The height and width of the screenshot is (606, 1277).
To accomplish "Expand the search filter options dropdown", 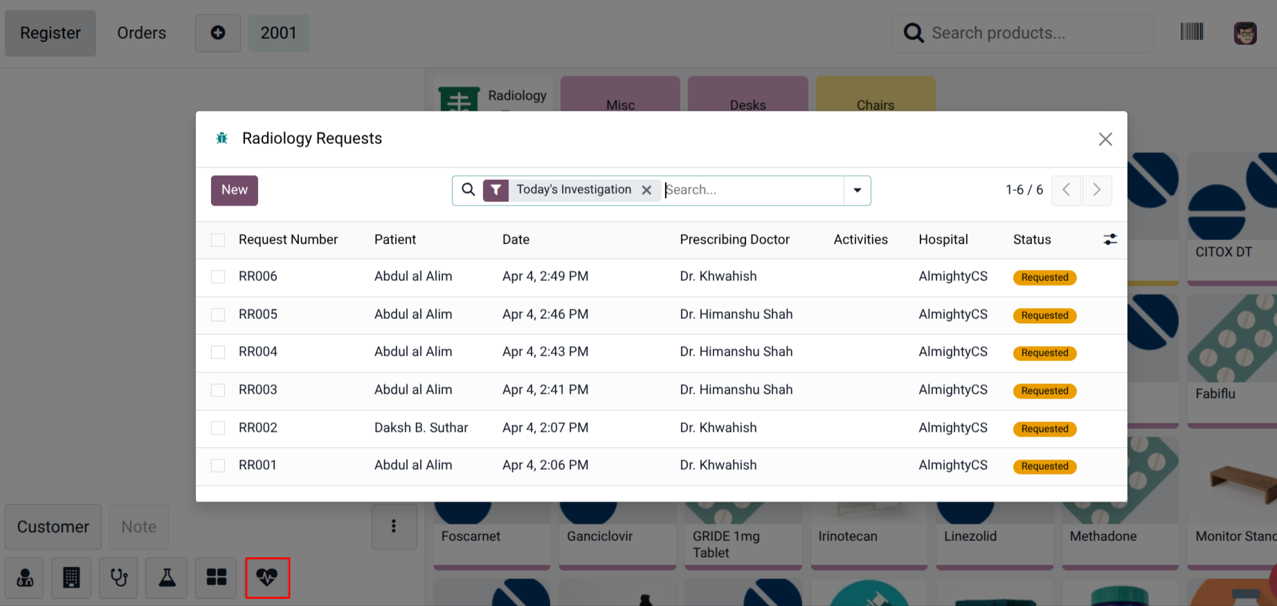I will 857,190.
